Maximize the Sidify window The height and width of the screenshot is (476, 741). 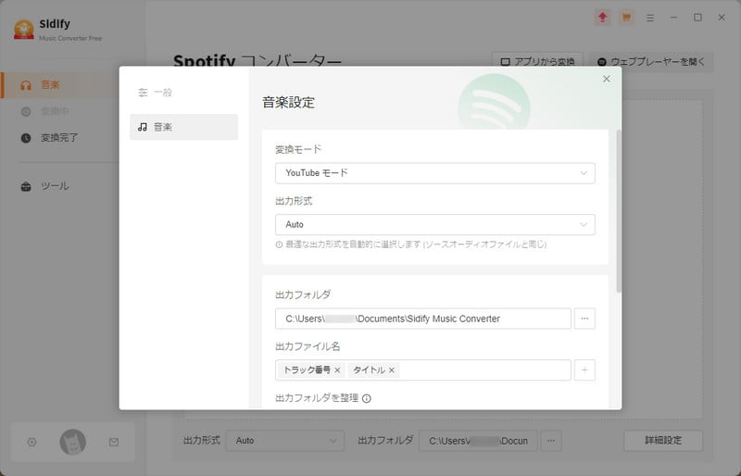(697, 18)
